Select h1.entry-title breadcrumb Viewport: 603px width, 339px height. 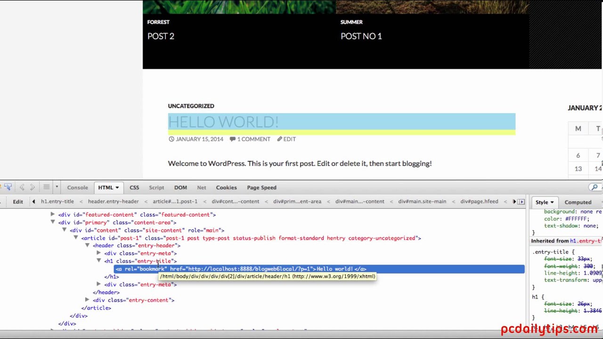[57, 202]
